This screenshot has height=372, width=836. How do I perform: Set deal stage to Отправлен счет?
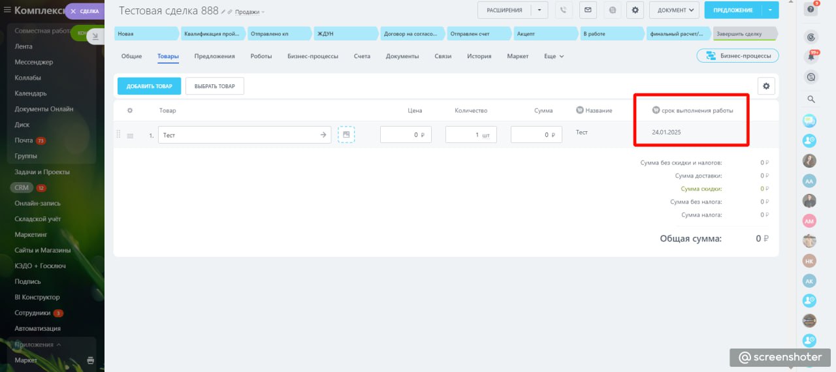(x=478, y=33)
